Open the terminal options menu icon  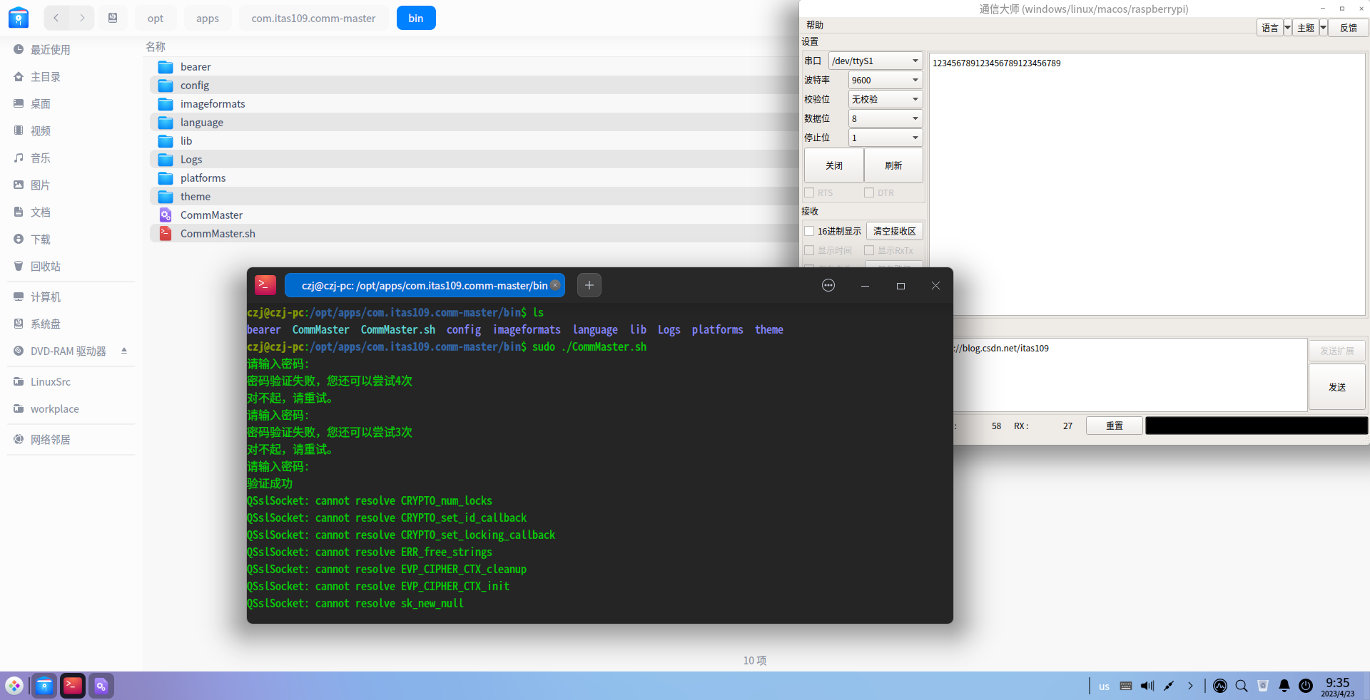(x=828, y=286)
